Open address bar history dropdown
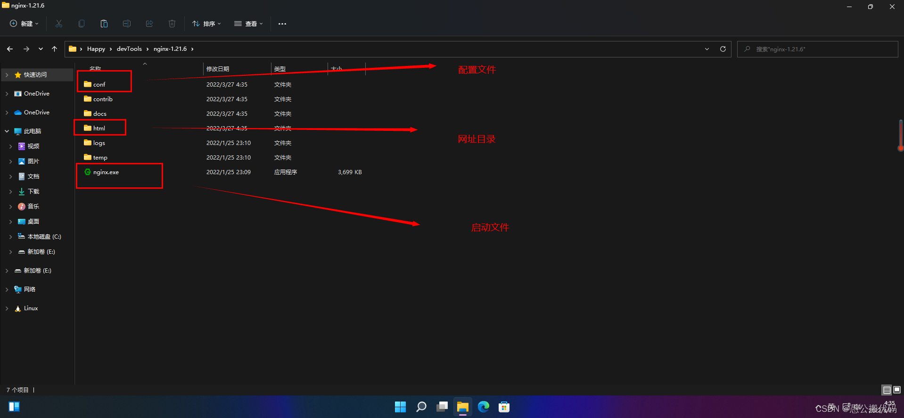The width and height of the screenshot is (904, 418). click(x=707, y=49)
